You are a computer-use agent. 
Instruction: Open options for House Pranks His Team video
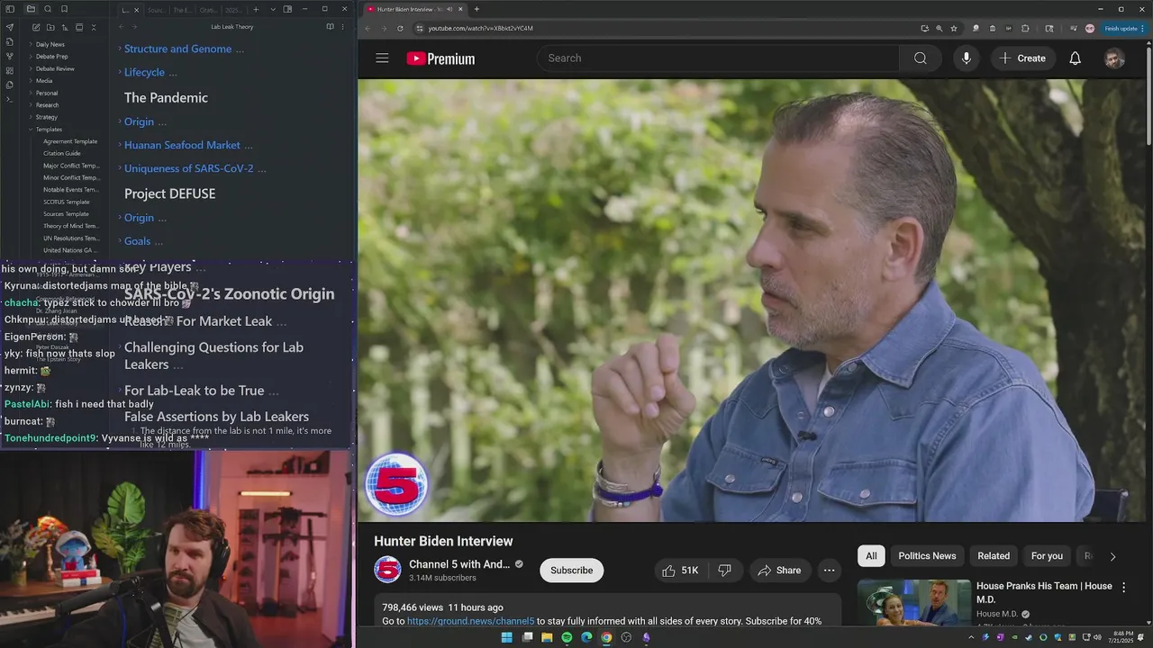tap(1123, 588)
